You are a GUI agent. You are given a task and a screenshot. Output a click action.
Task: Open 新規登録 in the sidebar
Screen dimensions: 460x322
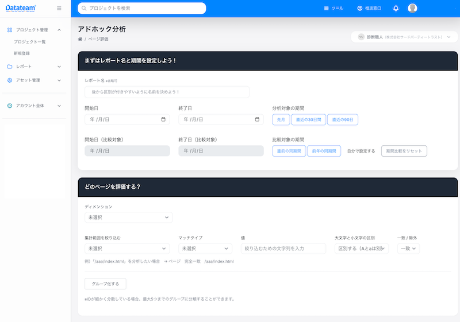pos(22,53)
